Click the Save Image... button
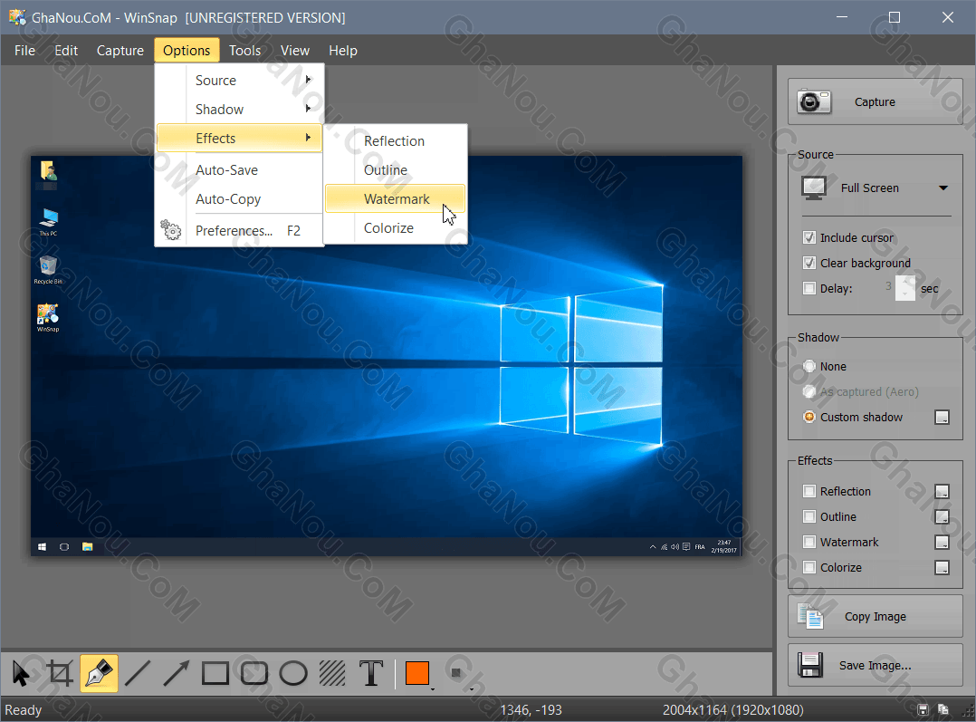Screen dimensions: 976x722 click(876, 665)
